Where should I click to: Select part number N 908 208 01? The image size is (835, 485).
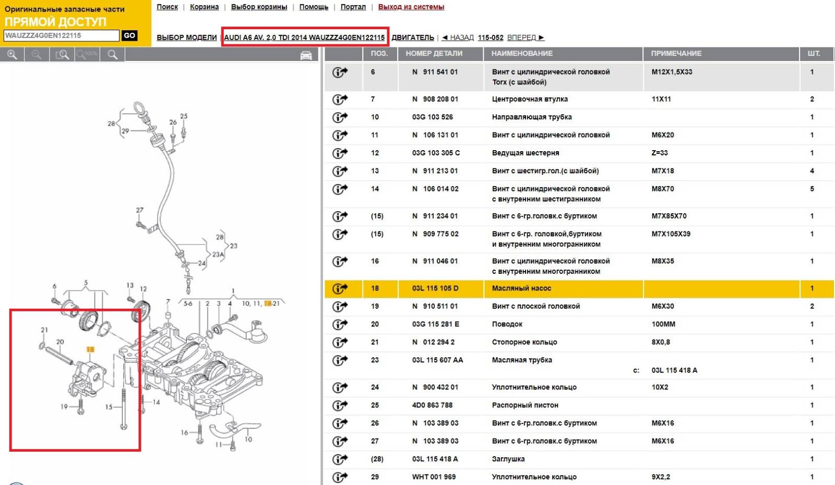(x=435, y=99)
